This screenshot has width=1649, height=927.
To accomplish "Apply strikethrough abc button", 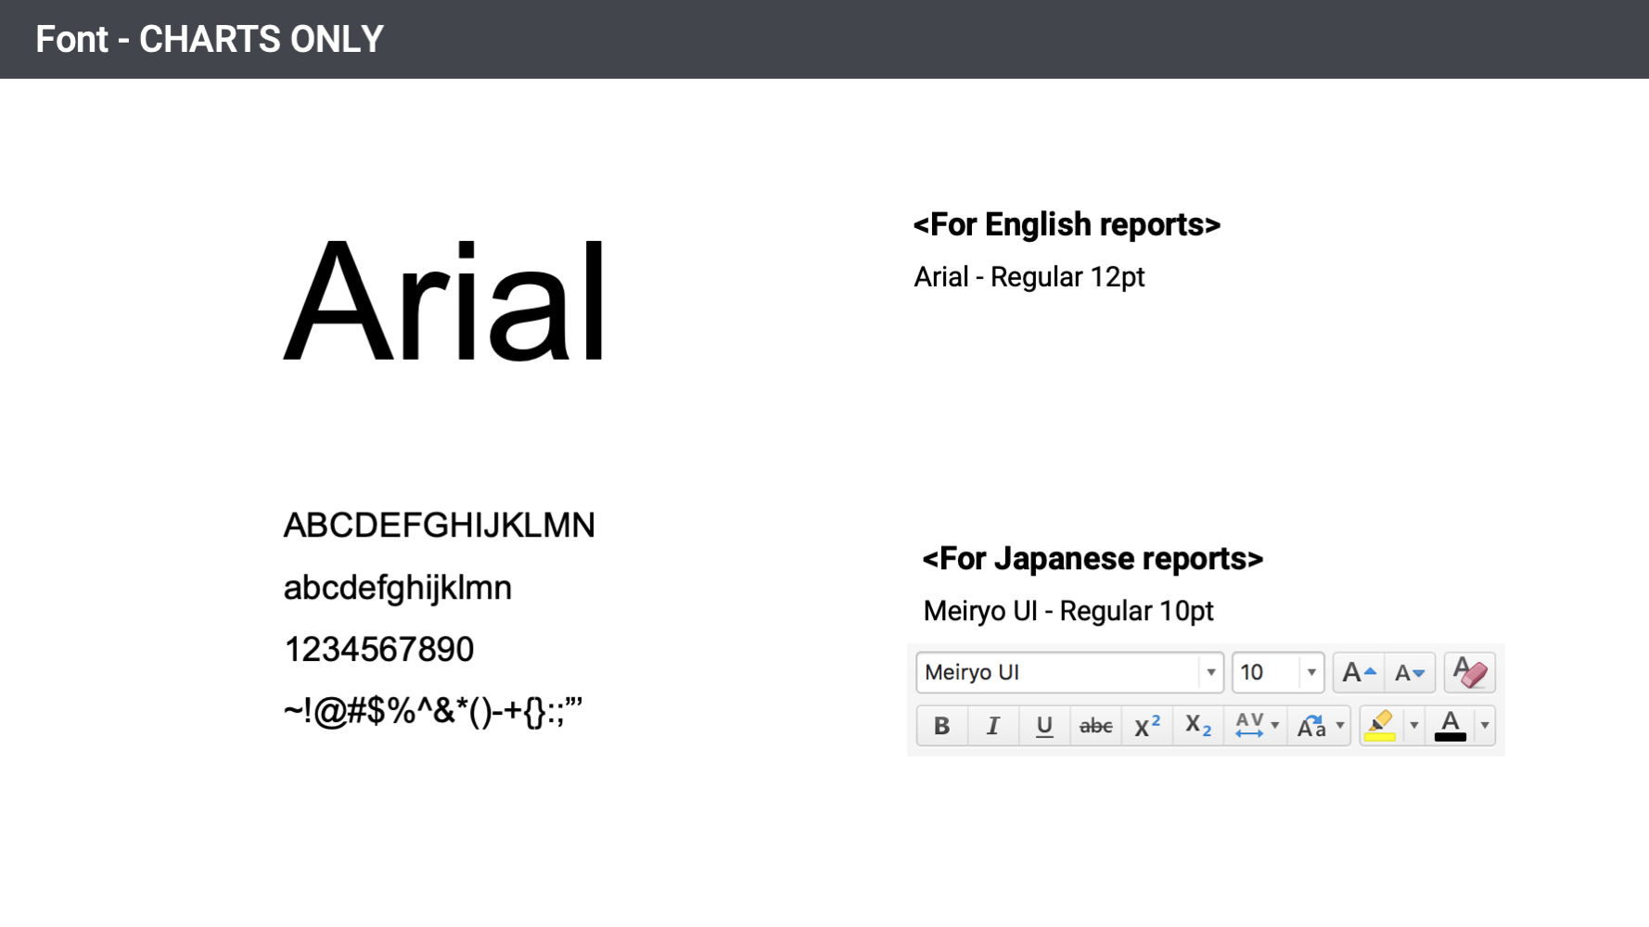I will click(1095, 726).
